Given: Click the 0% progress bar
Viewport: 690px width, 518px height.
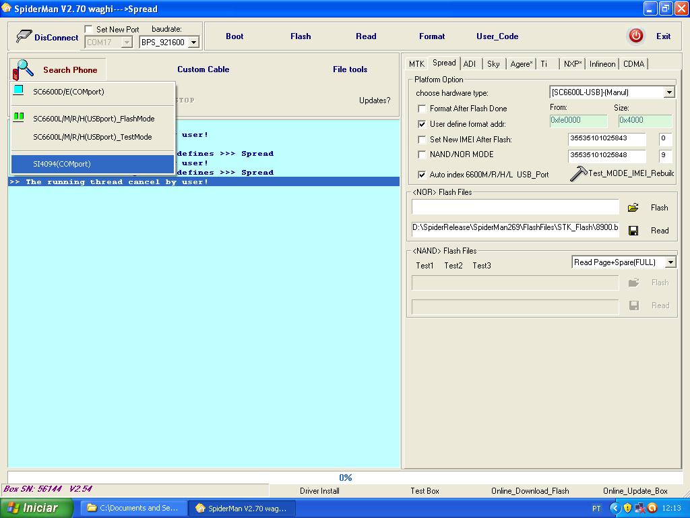Looking at the screenshot, I should [345, 478].
